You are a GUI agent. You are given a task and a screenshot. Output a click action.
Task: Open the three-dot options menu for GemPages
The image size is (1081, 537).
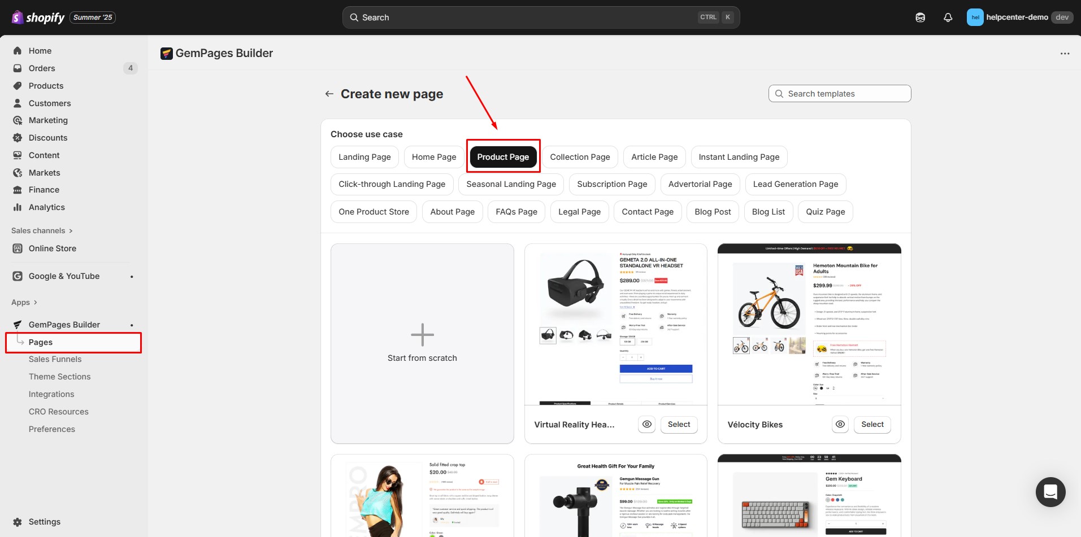coord(1065,53)
